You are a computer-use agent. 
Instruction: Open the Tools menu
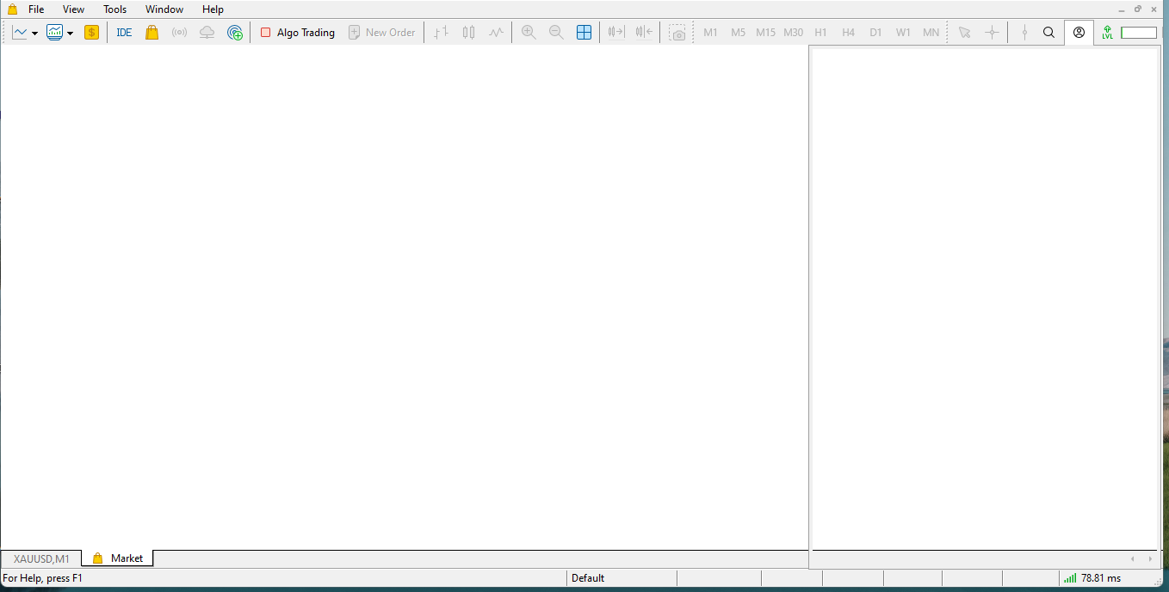(x=114, y=9)
